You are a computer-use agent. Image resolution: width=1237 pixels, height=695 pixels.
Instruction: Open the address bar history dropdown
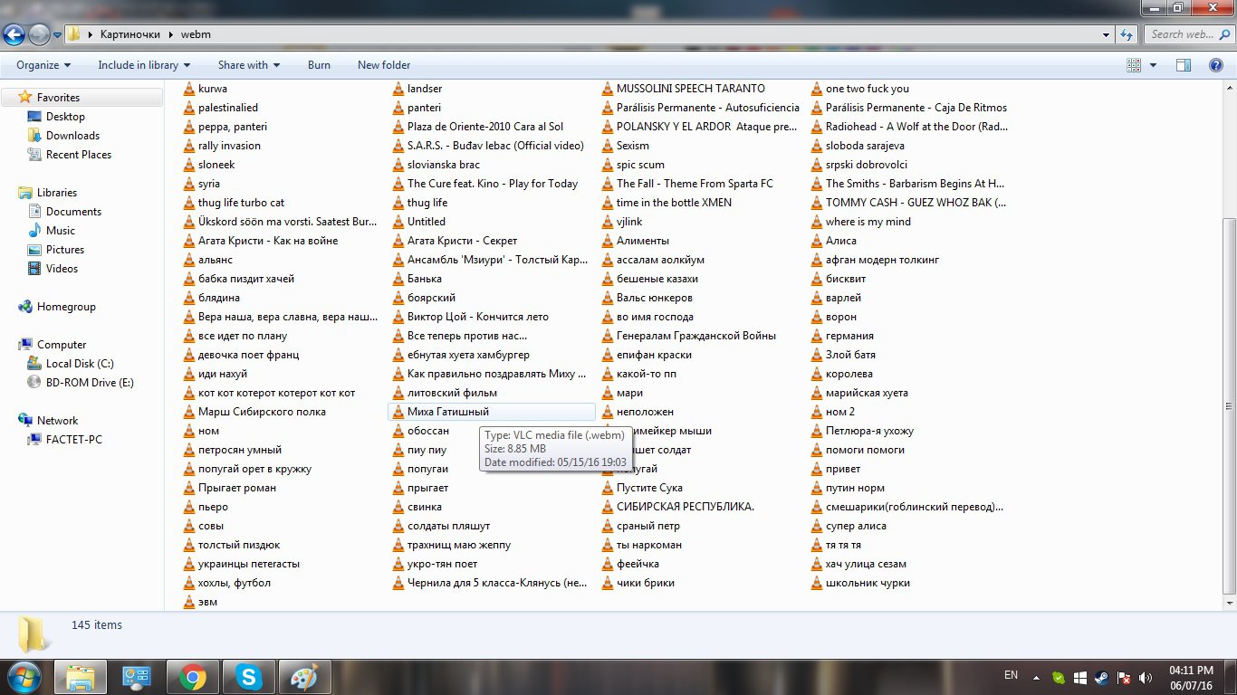pos(1106,35)
